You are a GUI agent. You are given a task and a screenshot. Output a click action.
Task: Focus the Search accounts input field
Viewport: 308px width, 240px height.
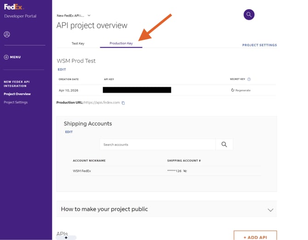click(x=158, y=144)
